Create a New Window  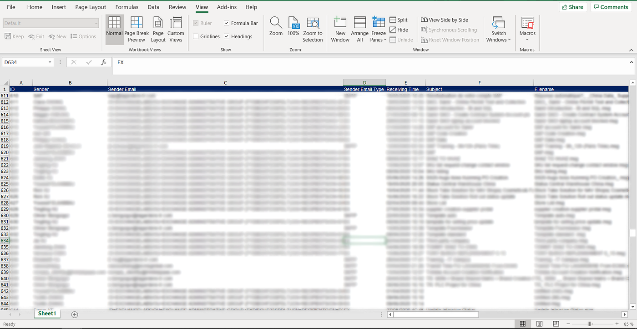(340, 29)
